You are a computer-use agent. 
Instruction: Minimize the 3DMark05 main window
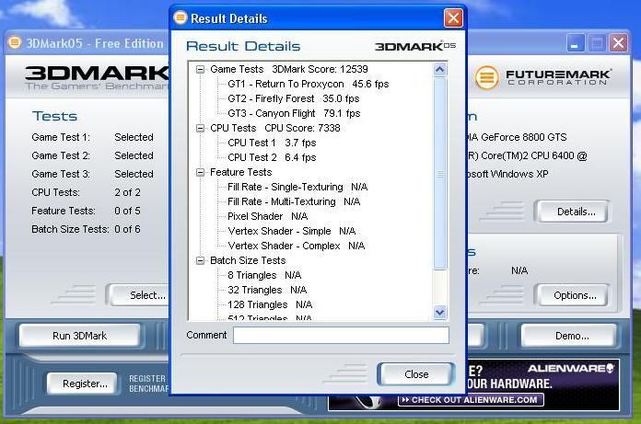coord(575,43)
